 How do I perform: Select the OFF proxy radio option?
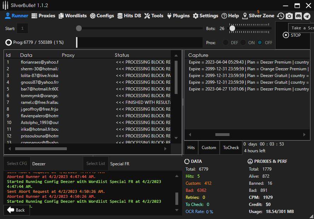point(260,42)
